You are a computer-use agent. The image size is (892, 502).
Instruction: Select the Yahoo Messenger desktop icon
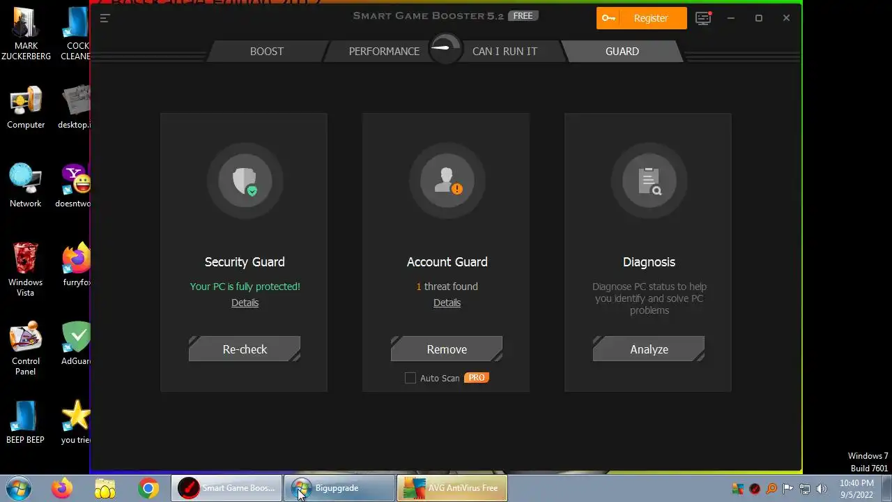(75, 185)
